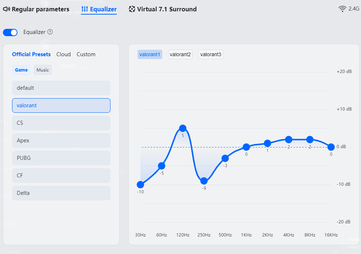
Task: Click the sliders icon beside Equalizer tab
Action: [85, 9]
